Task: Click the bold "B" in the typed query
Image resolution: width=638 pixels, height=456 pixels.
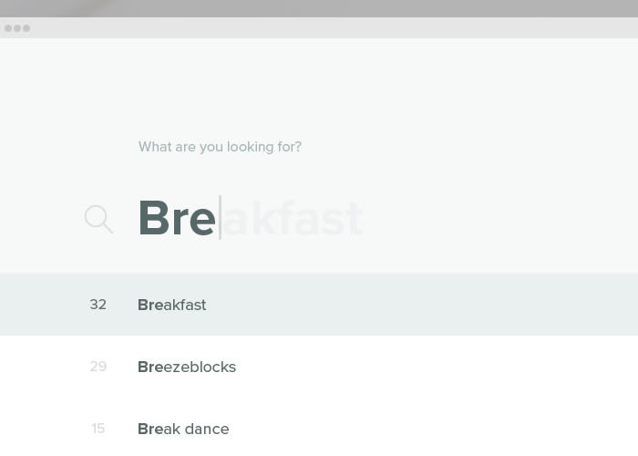Action: (154, 218)
